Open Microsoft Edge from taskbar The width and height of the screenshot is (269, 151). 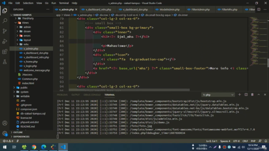tap(44, 147)
